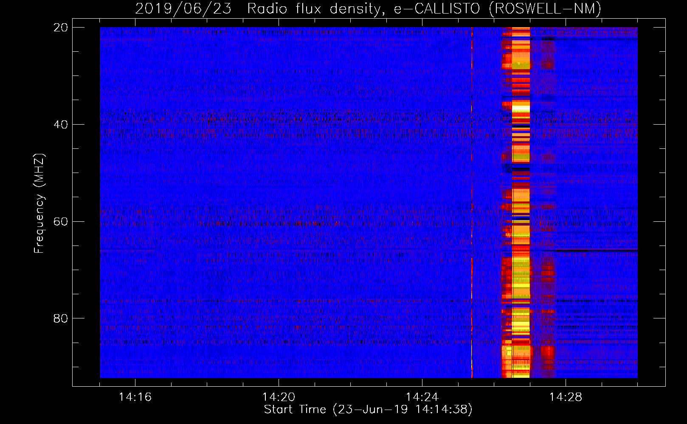Click the bright yellow radio burst band

coord(521,202)
